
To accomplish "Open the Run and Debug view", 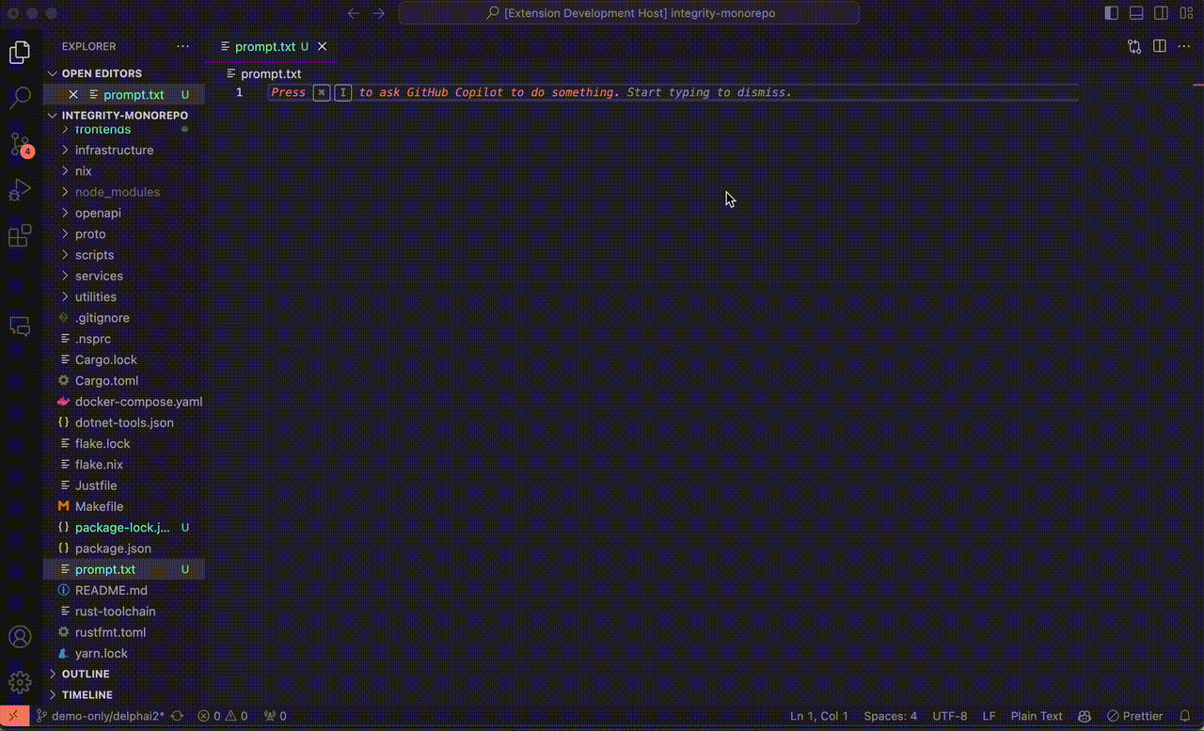I will (x=20, y=190).
